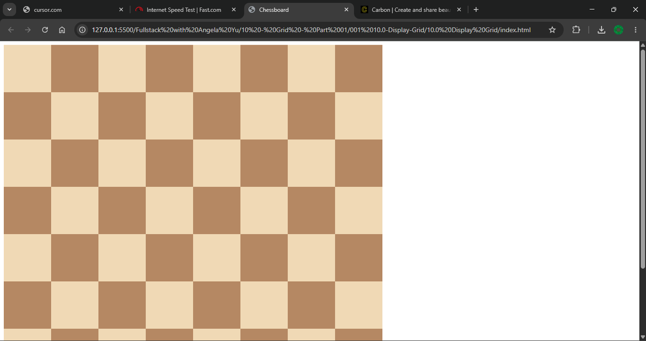This screenshot has width=646, height=341.
Task: Open the Extensions puzzle icon
Action: pyautogui.click(x=576, y=30)
